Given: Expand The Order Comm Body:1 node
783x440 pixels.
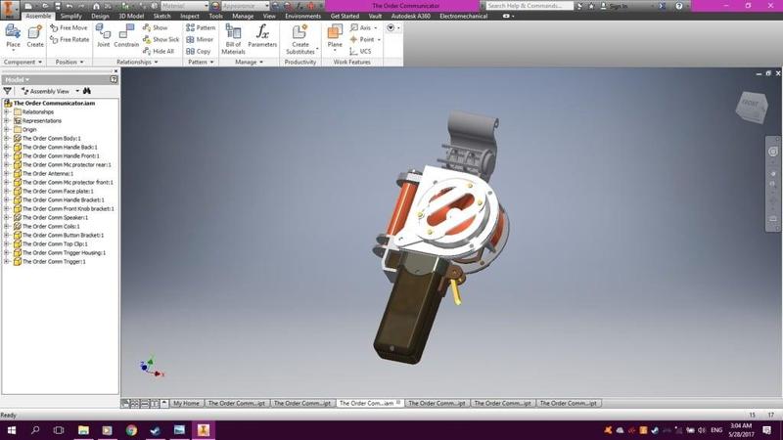Looking at the screenshot, I should point(7,138).
